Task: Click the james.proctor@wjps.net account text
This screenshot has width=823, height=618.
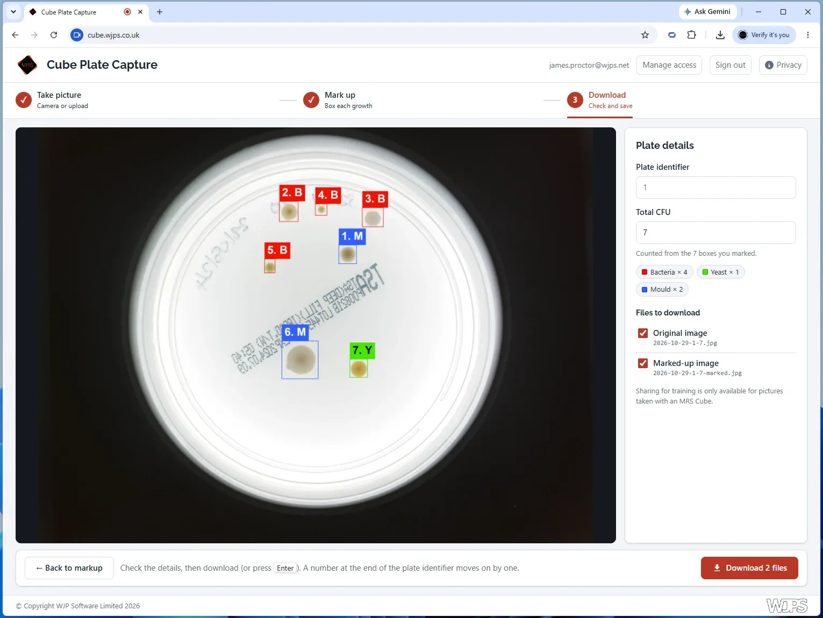Action: pos(589,65)
